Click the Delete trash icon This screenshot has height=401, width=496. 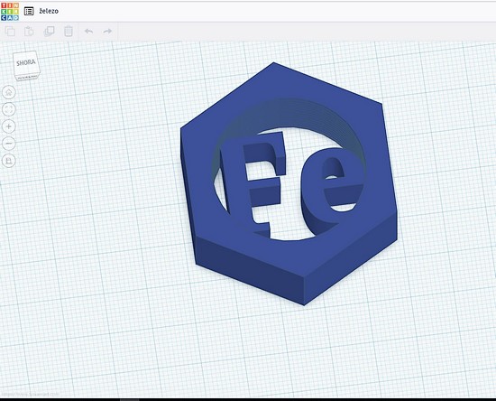(x=69, y=32)
